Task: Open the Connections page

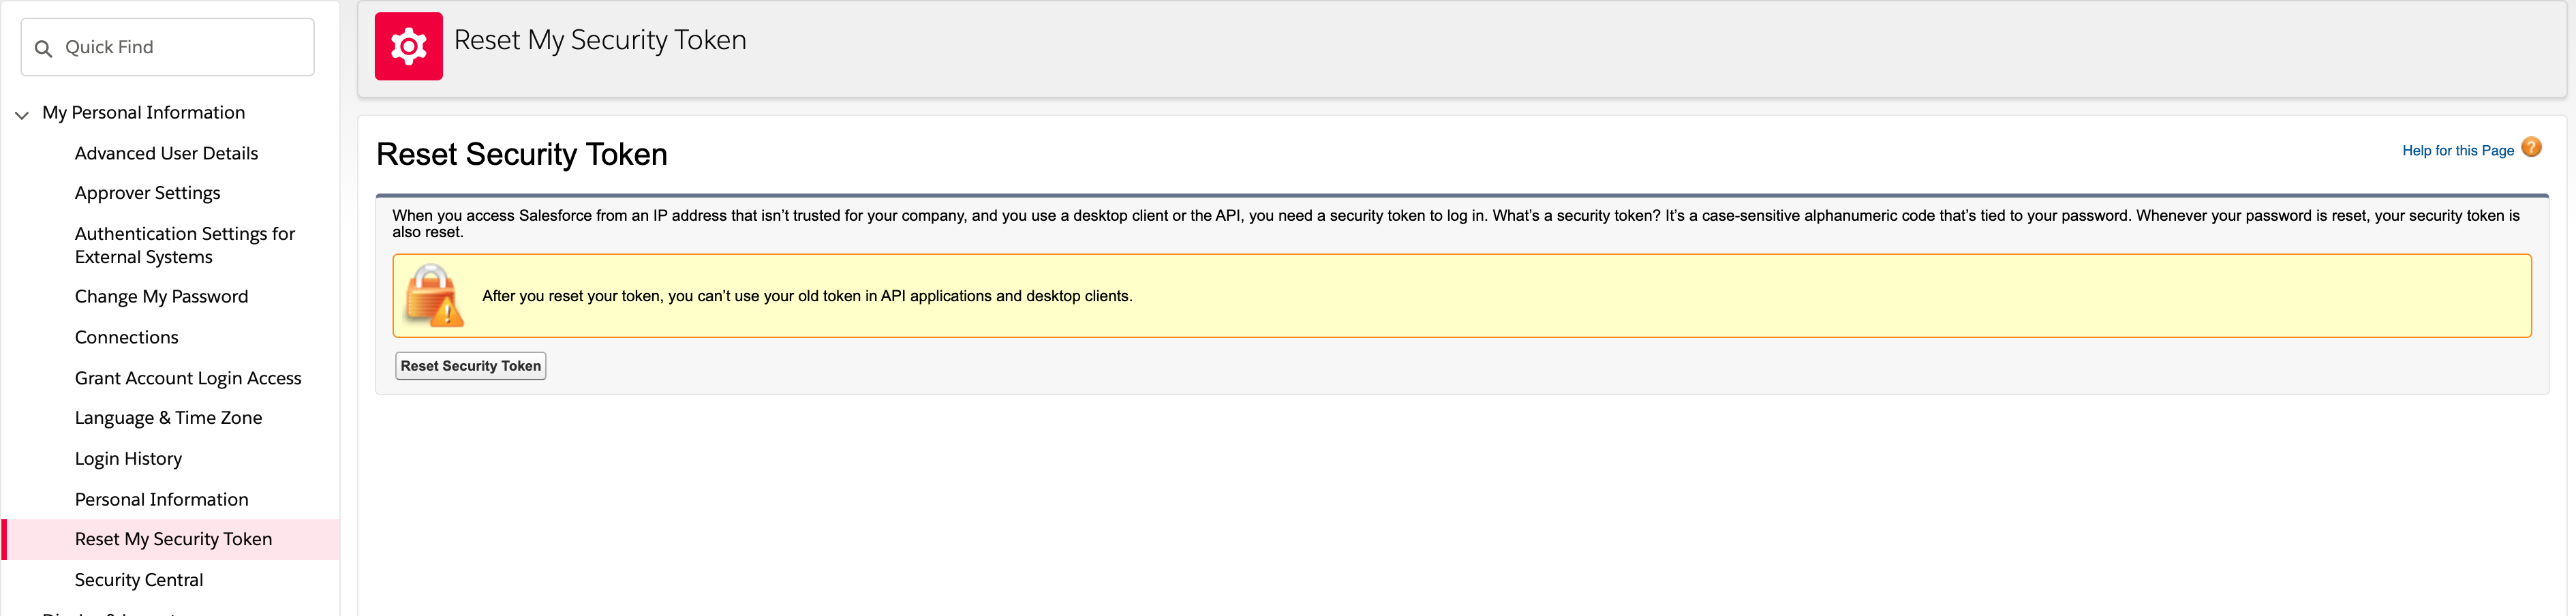Action: 127,337
